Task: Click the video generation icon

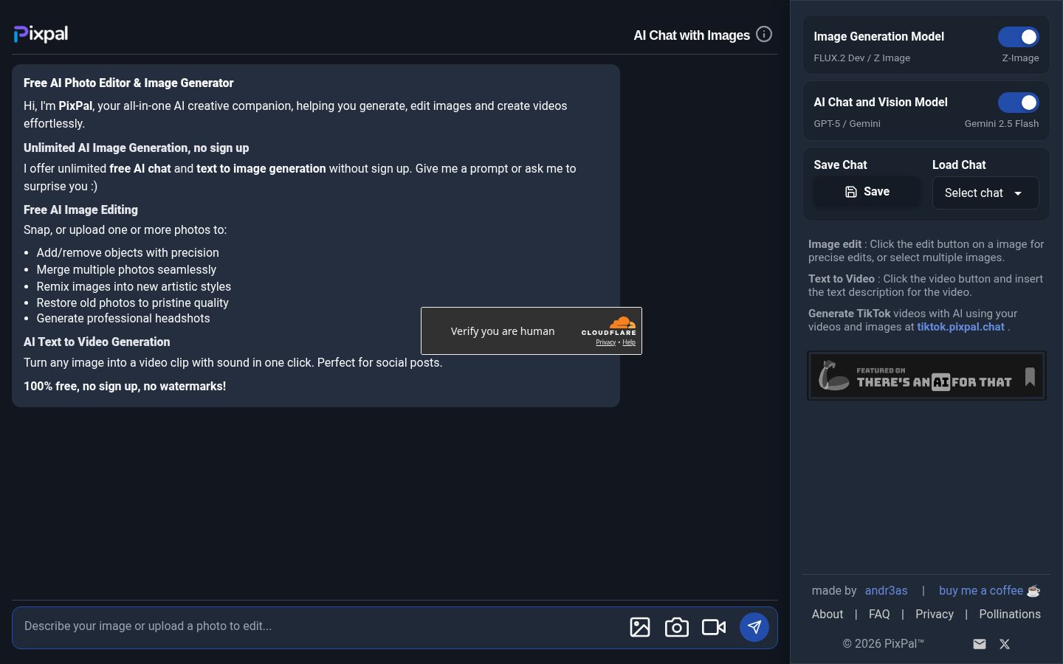Action: 714,627
